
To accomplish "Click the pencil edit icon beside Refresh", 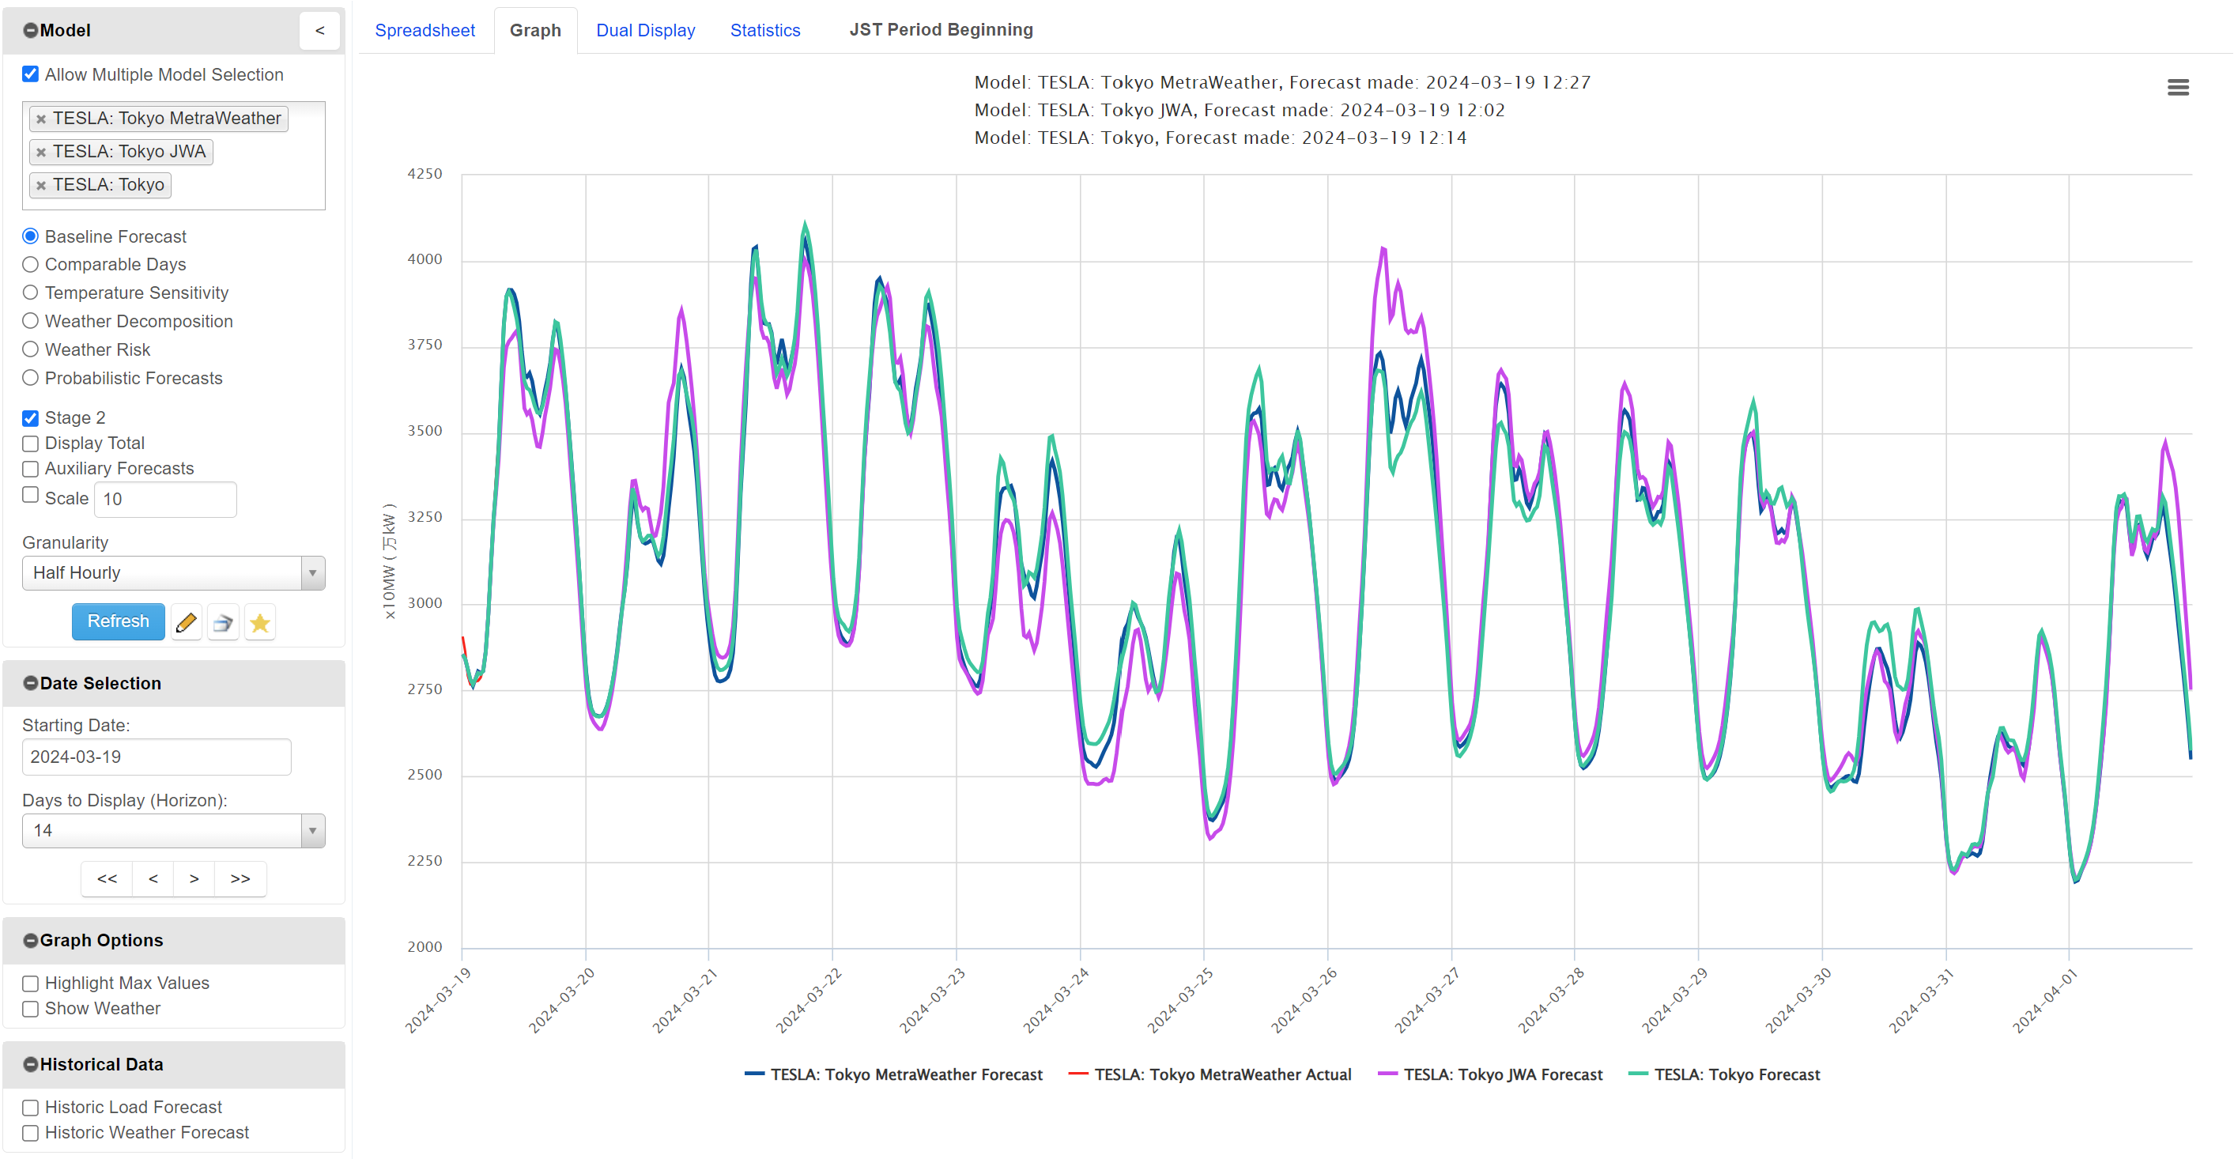I will [186, 621].
